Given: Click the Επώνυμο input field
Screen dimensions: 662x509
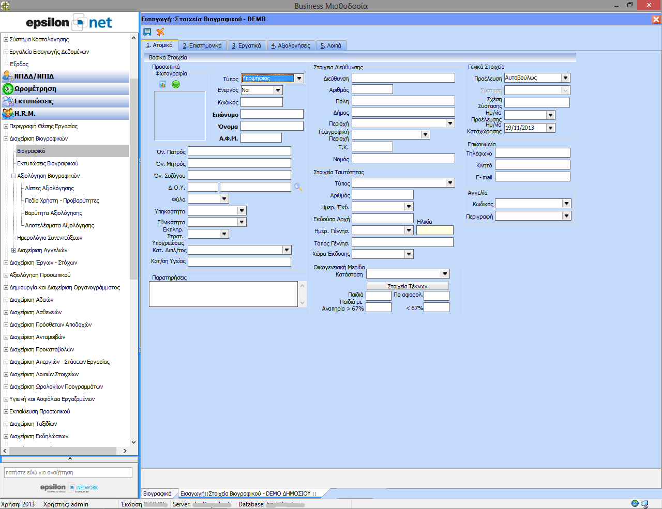Looking at the screenshot, I should click(272, 114).
